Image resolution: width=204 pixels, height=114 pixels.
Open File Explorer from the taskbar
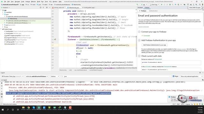pyautogui.click(x=23, y=108)
